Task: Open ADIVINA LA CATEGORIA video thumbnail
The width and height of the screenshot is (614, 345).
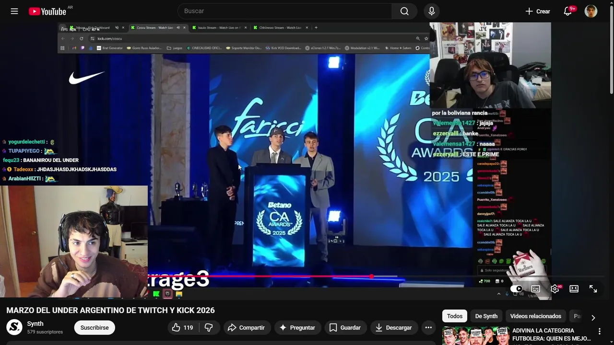Action: (475, 336)
